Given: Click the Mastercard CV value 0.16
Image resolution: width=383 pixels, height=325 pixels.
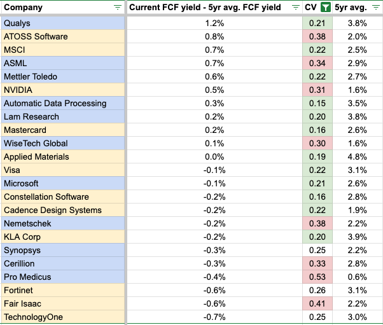Looking at the screenshot, I should coord(317,130).
